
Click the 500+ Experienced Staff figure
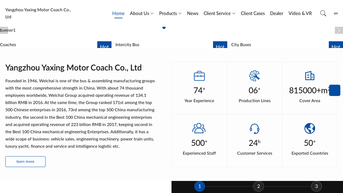(x=199, y=143)
